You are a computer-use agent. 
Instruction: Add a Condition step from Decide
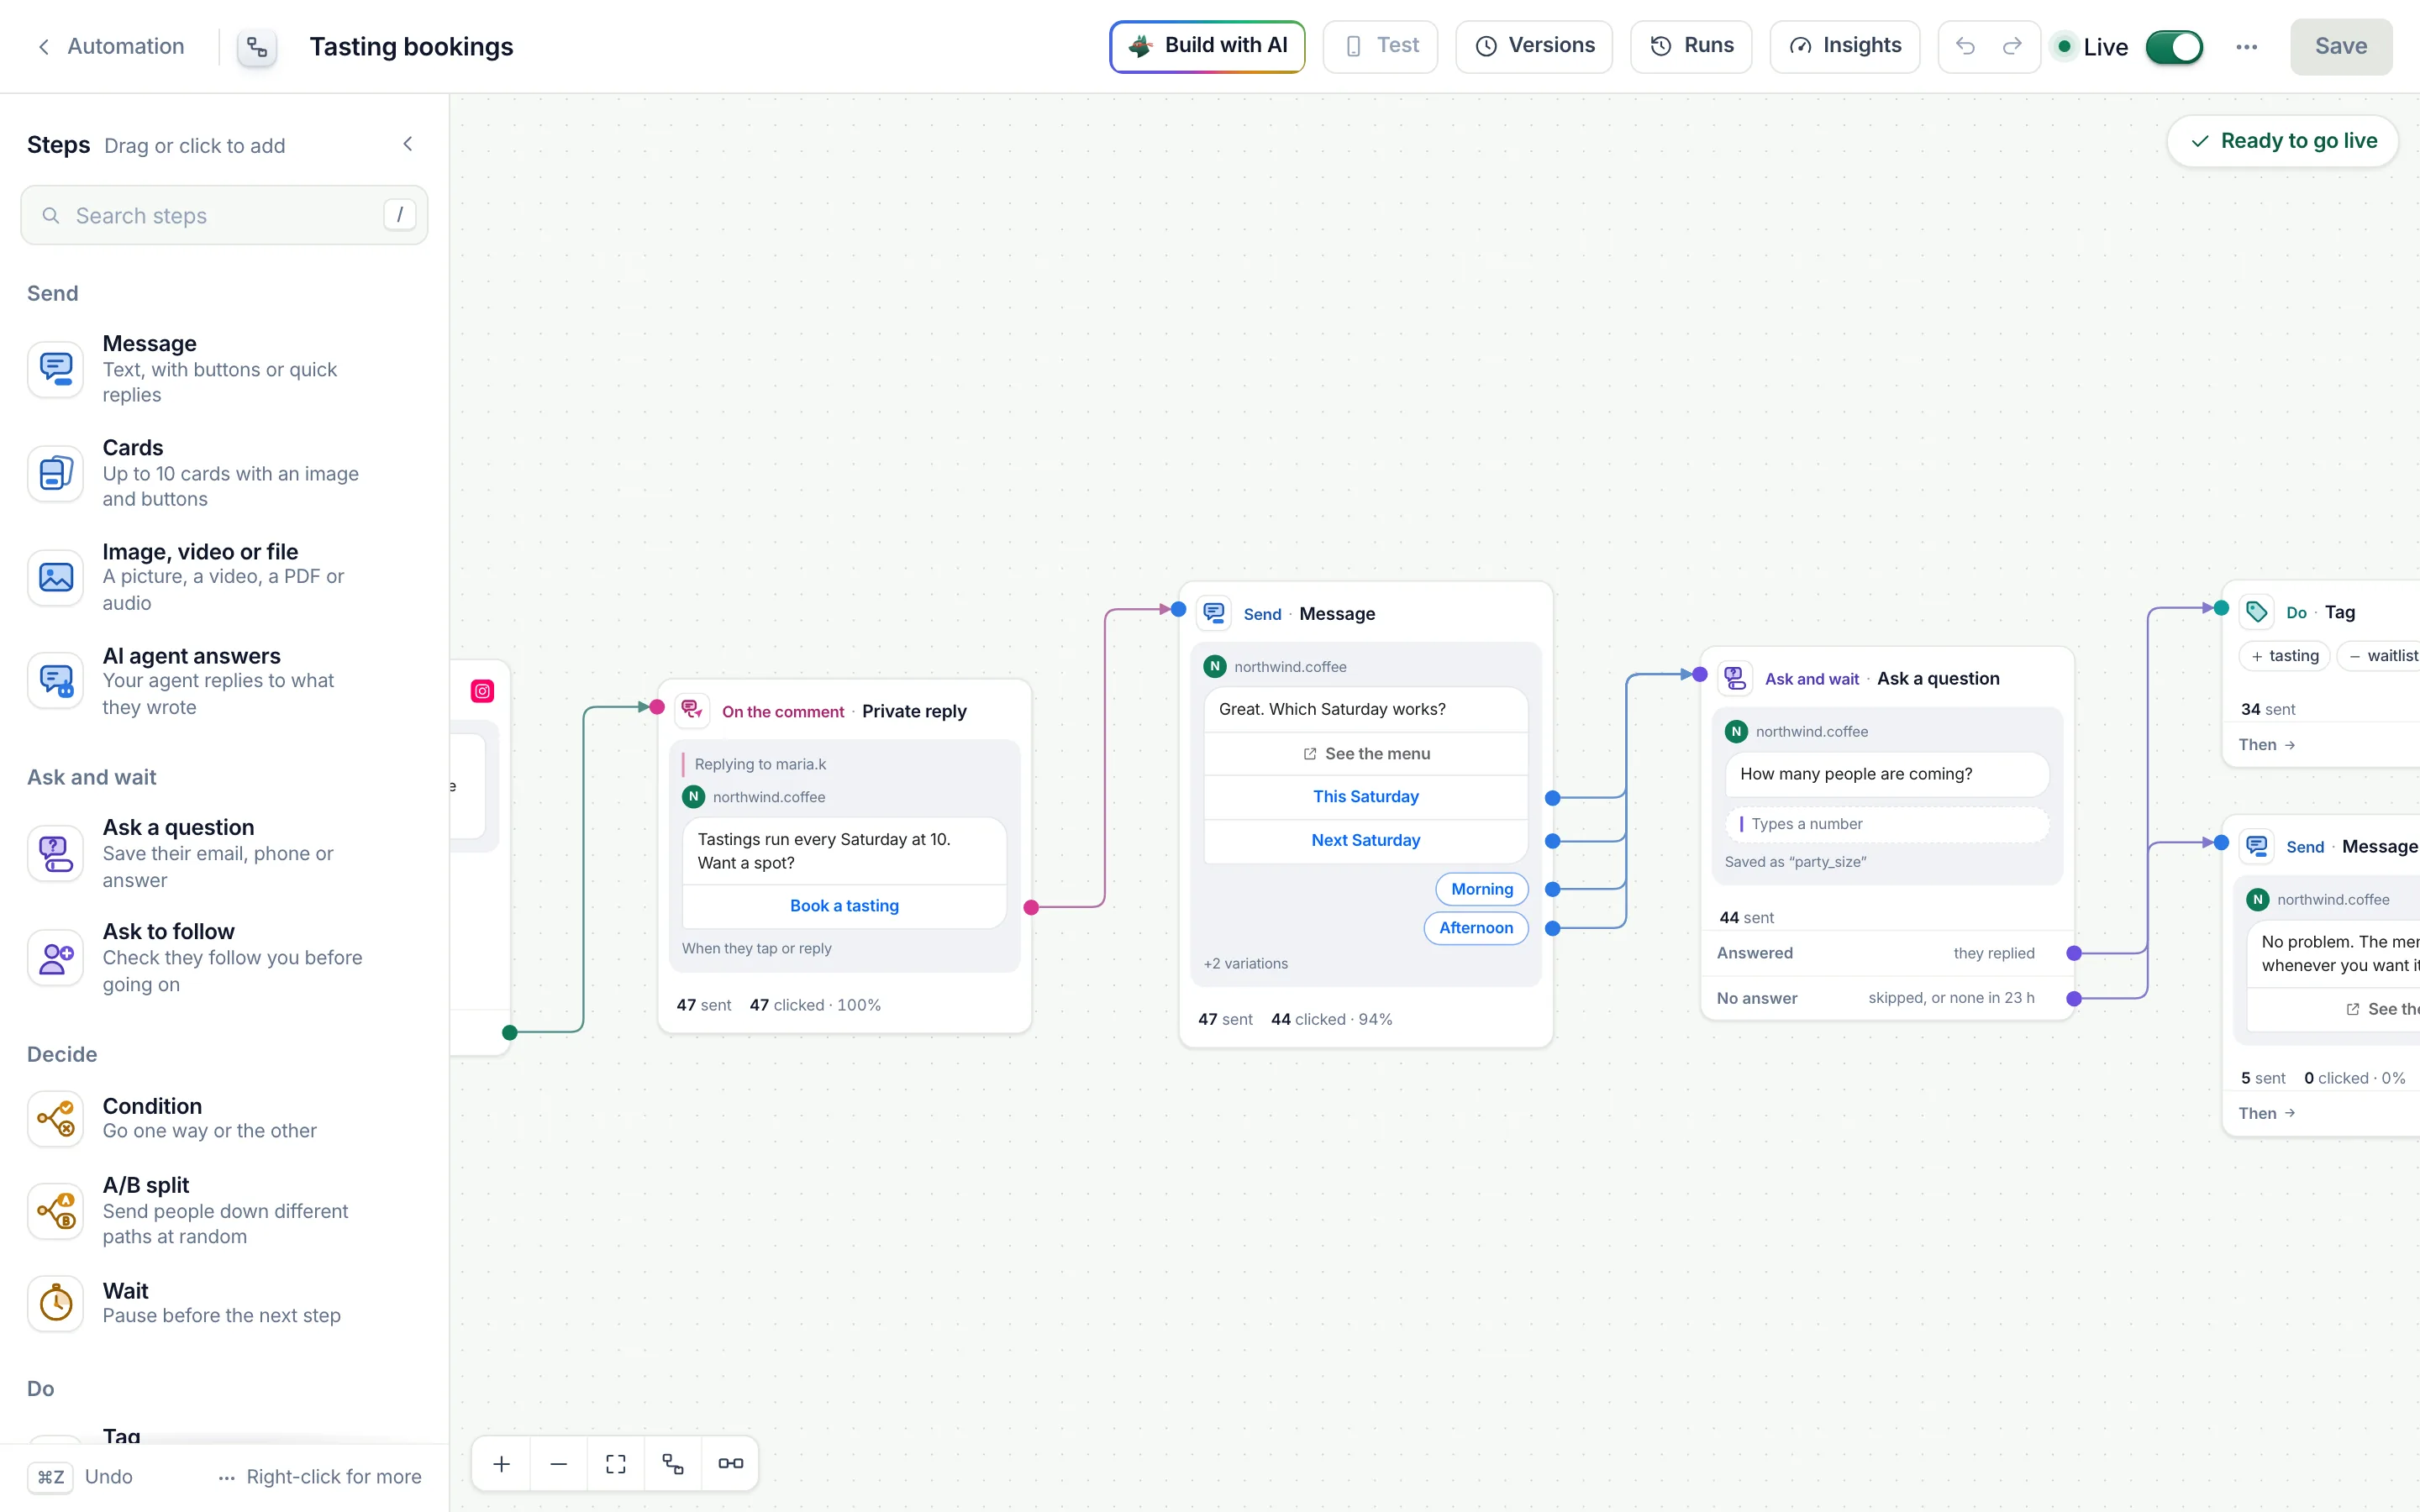click(x=224, y=1118)
